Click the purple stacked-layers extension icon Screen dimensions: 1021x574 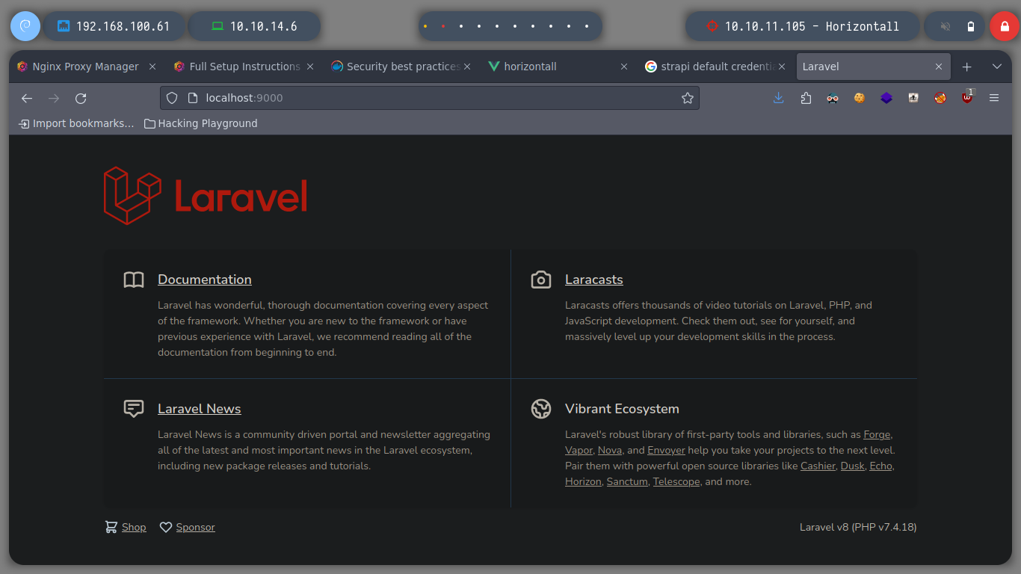pos(886,98)
